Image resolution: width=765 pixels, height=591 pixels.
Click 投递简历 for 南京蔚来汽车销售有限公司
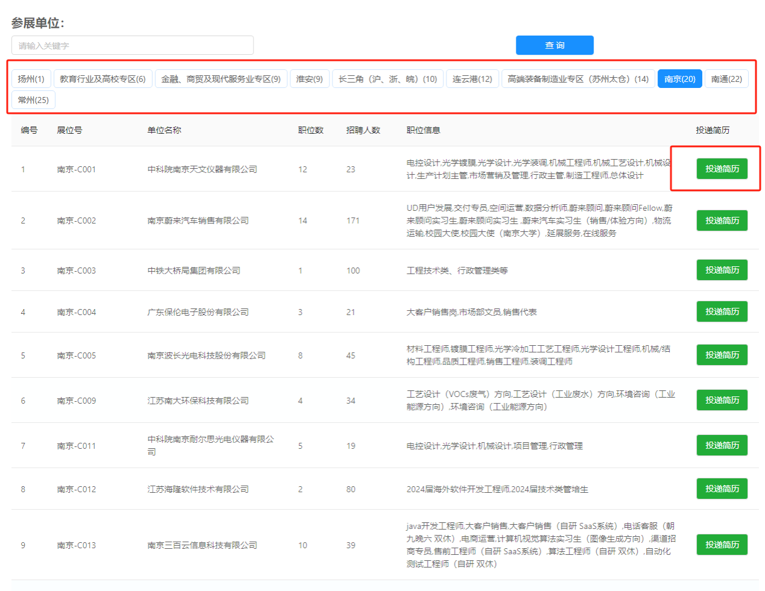(x=722, y=220)
